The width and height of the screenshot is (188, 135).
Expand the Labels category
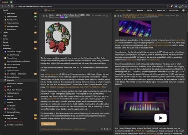click(x=1, y=32)
